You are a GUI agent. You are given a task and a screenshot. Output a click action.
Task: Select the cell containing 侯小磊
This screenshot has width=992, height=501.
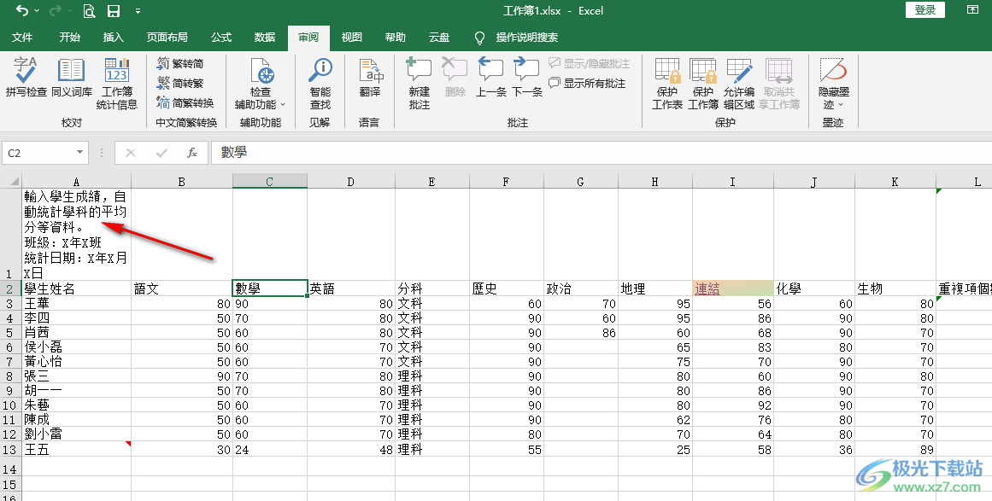click(76, 347)
